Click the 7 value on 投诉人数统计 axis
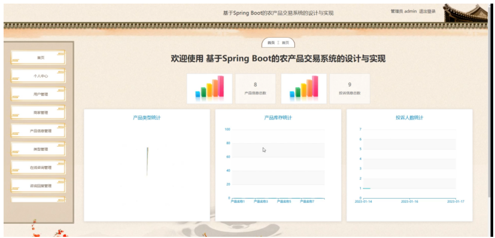 360,129
